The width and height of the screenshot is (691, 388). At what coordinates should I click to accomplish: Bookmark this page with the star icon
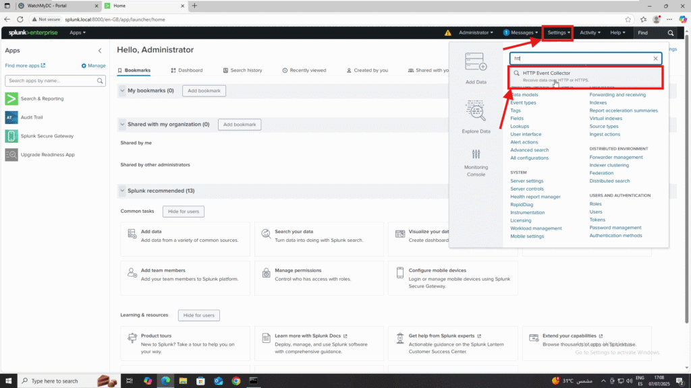pyautogui.click(x=628, y=20)
